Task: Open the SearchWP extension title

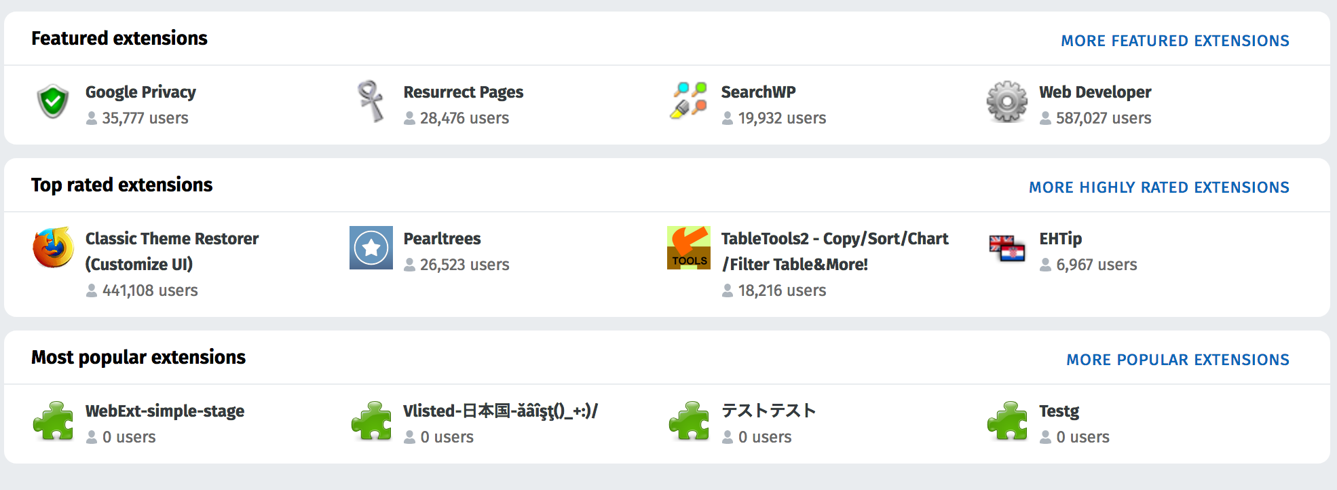Action: click(x=758, y=92)
